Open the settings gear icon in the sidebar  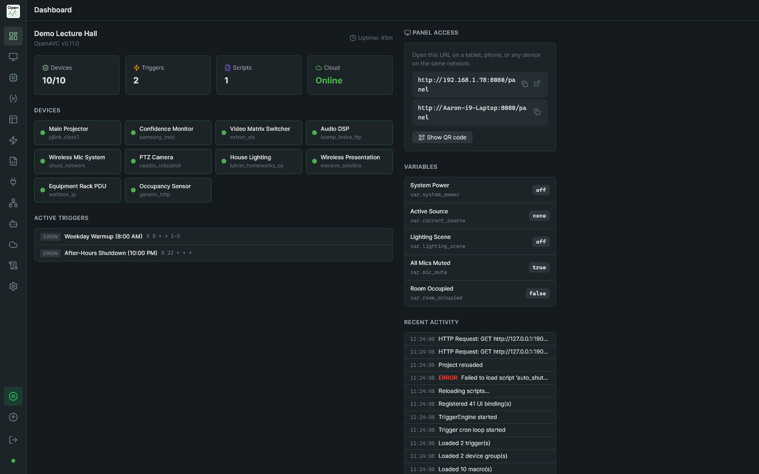(x=13, y=286)
